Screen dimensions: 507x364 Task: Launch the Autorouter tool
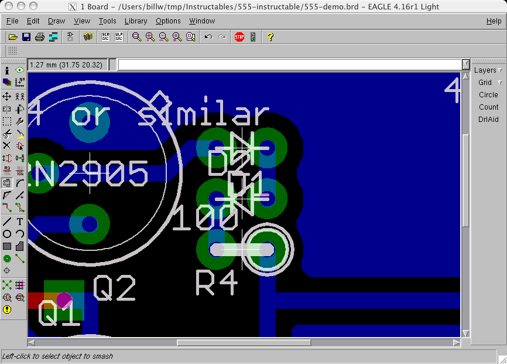[x=20, y=285]
